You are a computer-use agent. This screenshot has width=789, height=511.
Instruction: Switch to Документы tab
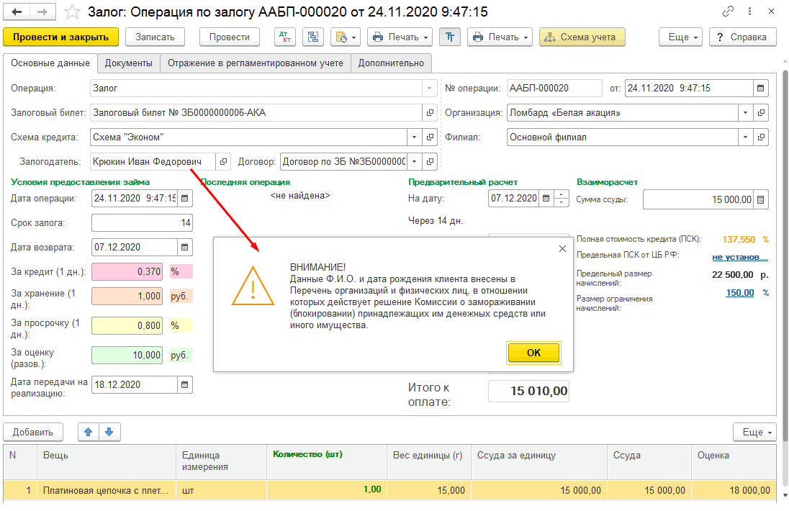pyautogui.click(x=129, y=63)
